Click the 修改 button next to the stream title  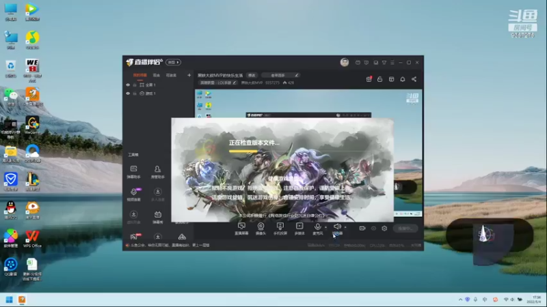252,75
